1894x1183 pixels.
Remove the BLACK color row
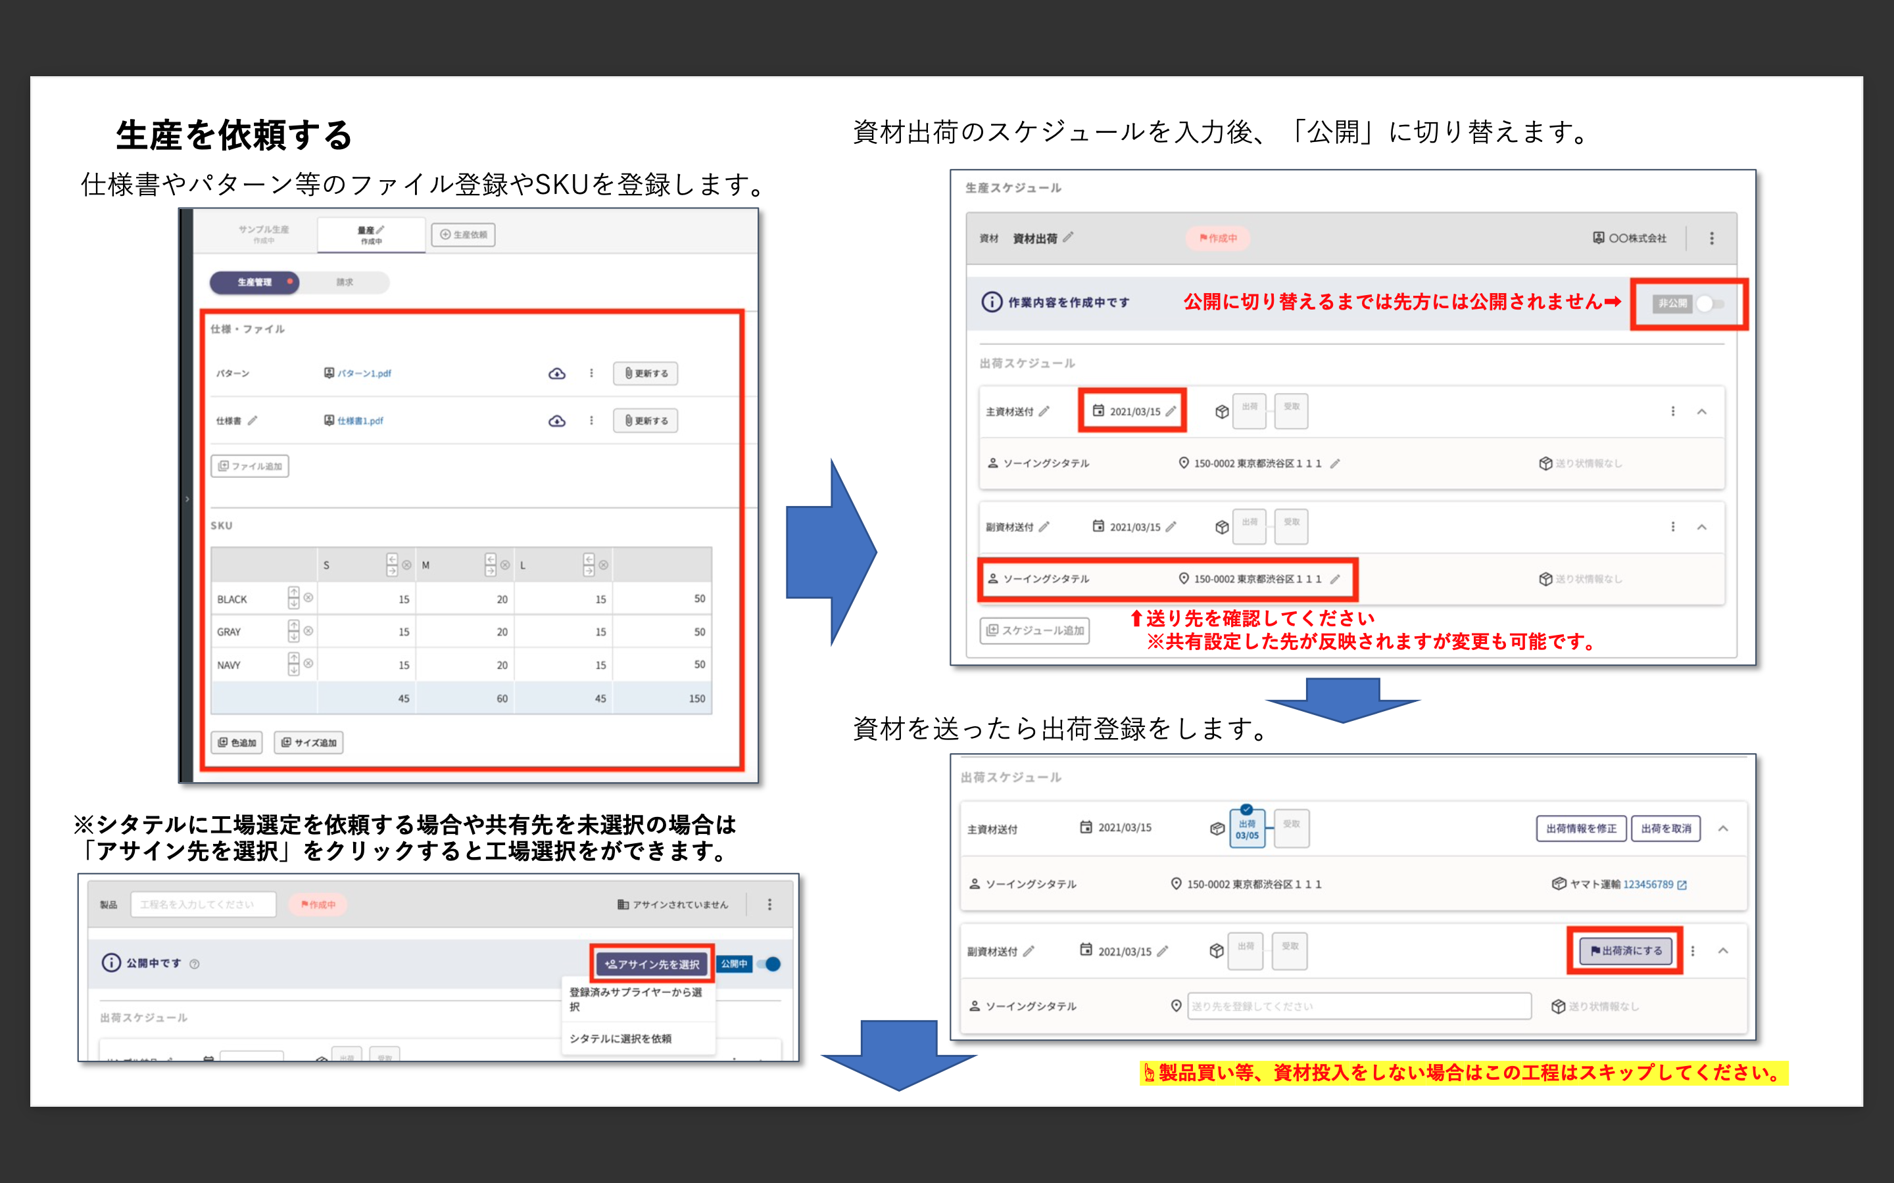coord(308,598)
